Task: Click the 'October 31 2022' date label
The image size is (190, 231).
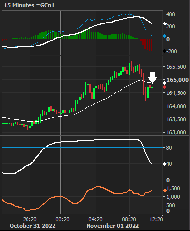Action: click(33, 226)
